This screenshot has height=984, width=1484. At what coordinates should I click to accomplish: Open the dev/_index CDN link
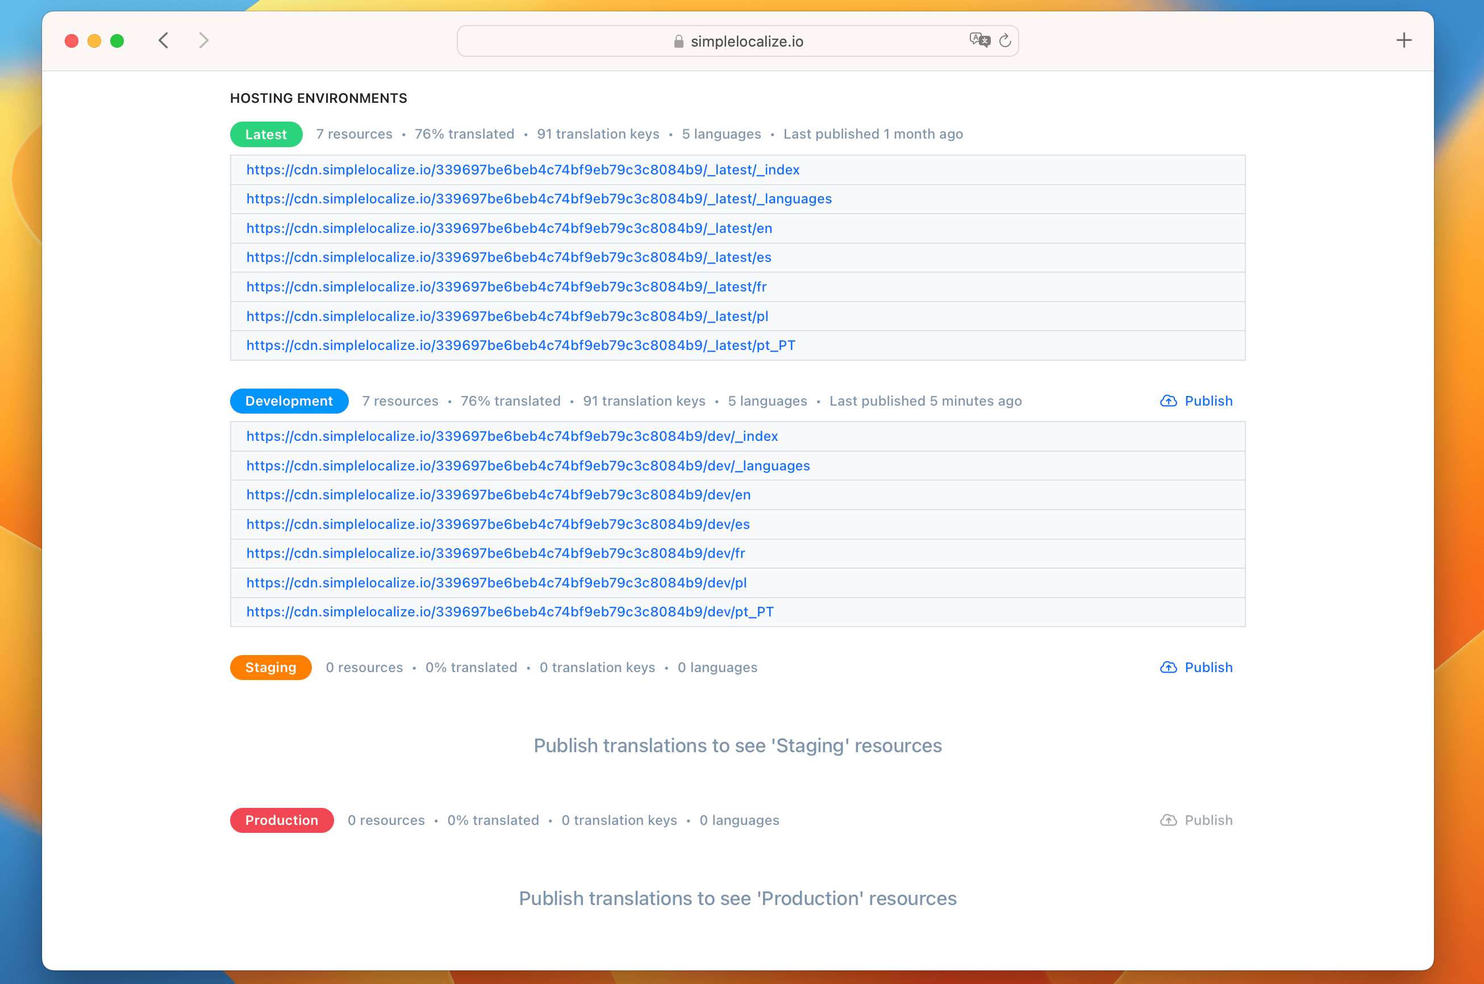(x=512, y=436)
